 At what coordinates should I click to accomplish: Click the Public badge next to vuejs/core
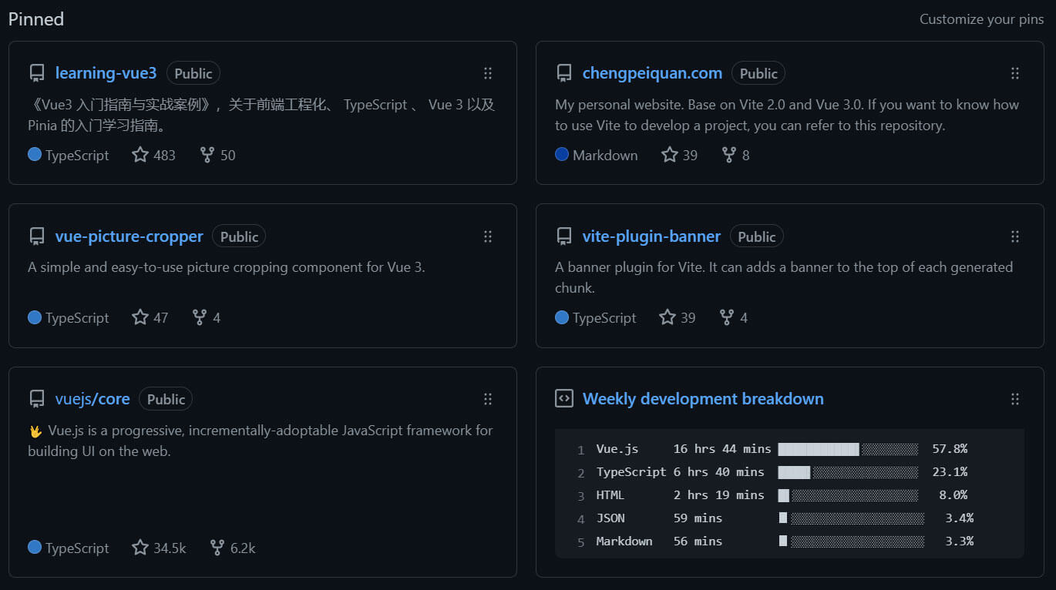pos(166,399)
